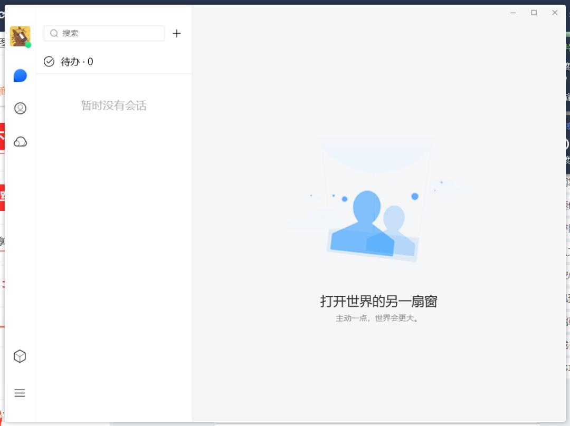Open the Messages chat bubble panel
570x426 pixels.
pos(20,75)
